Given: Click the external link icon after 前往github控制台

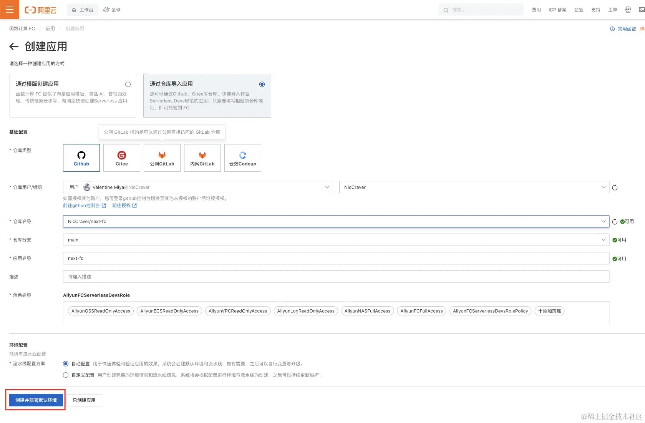Looking at the screenshot, I should 104,206.
